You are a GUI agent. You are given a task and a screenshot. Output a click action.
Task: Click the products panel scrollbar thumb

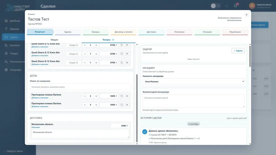137,108
